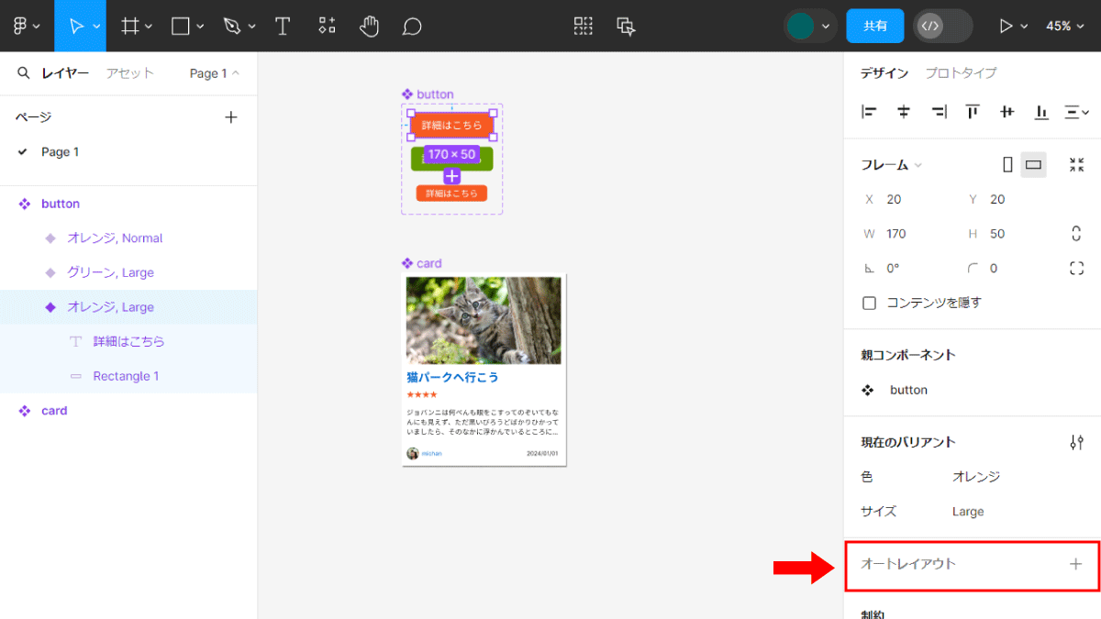Open the 45% zoom dropdown
This screenshot has width=1101, height=619.
pyautogui.click(x=1063, y=26)
